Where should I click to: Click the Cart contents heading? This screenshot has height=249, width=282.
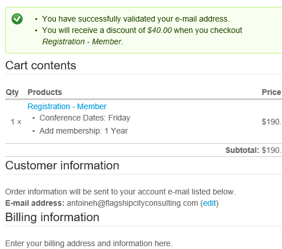40,65
